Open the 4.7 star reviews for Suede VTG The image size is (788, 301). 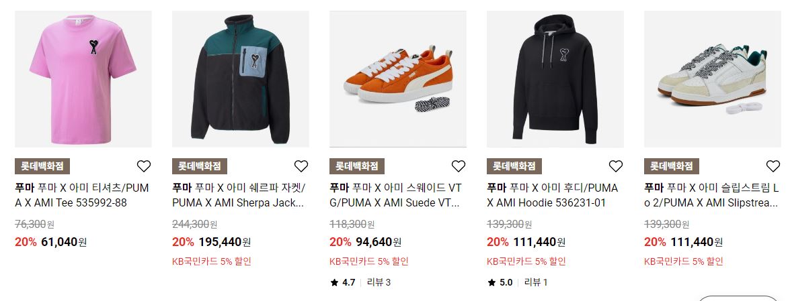(360, 282)
